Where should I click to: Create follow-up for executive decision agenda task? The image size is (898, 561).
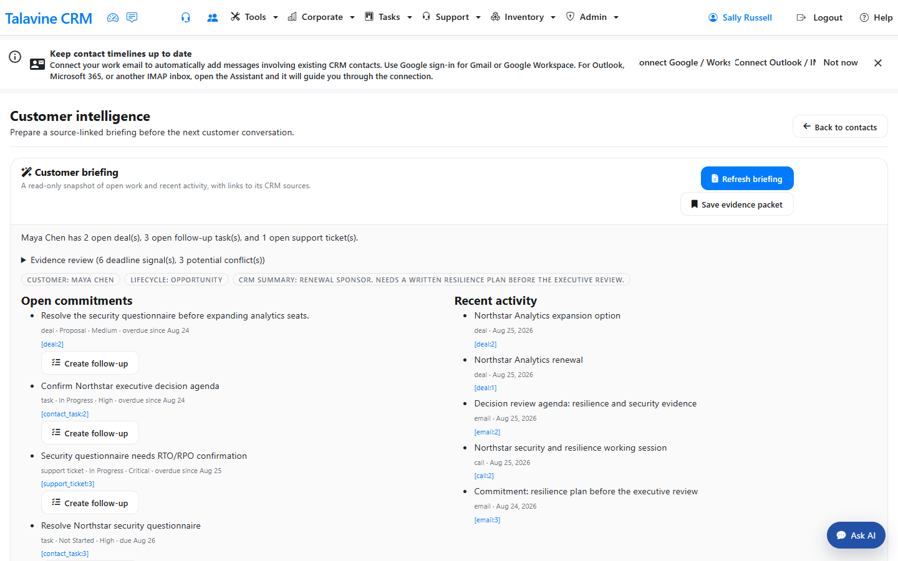coord(90,433)
